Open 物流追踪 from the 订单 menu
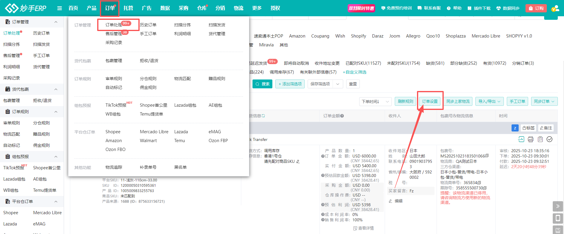Viewport: 564px width, 234px height. 114,167
